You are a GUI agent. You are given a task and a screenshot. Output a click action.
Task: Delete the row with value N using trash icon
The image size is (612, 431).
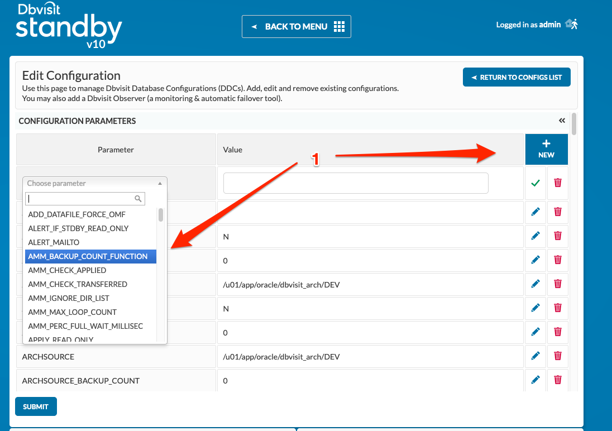tap(557, 236)
